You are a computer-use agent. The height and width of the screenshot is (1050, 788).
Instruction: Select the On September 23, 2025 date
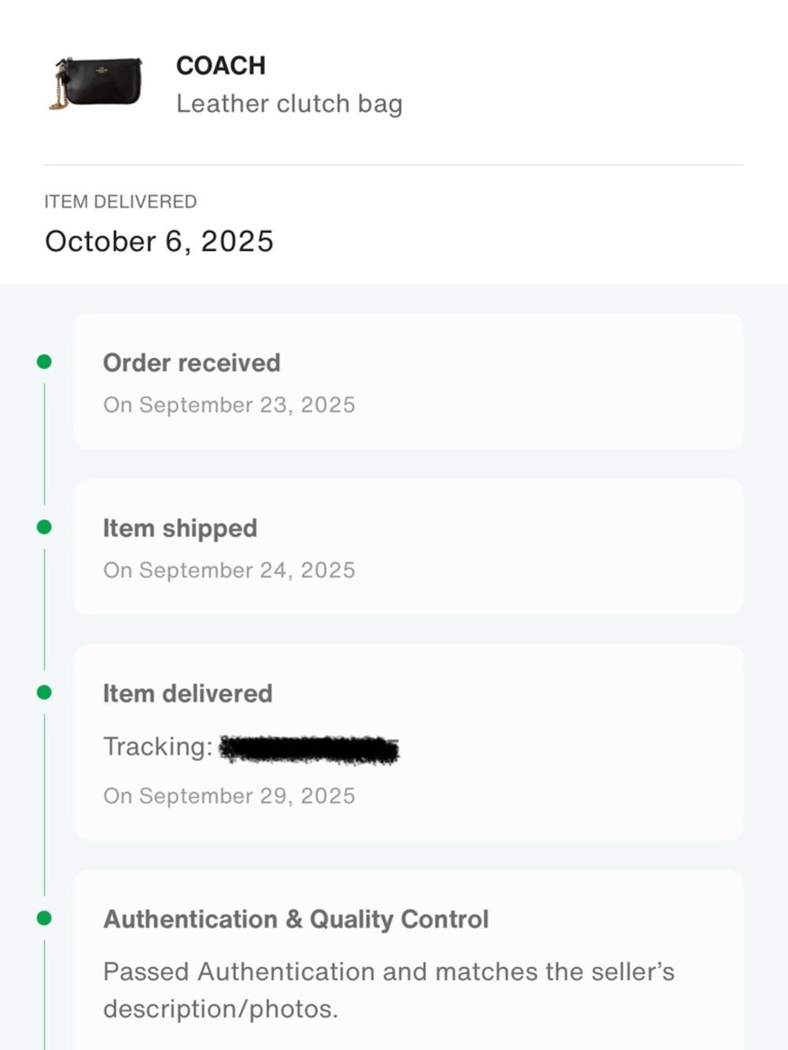pos(229,405)
